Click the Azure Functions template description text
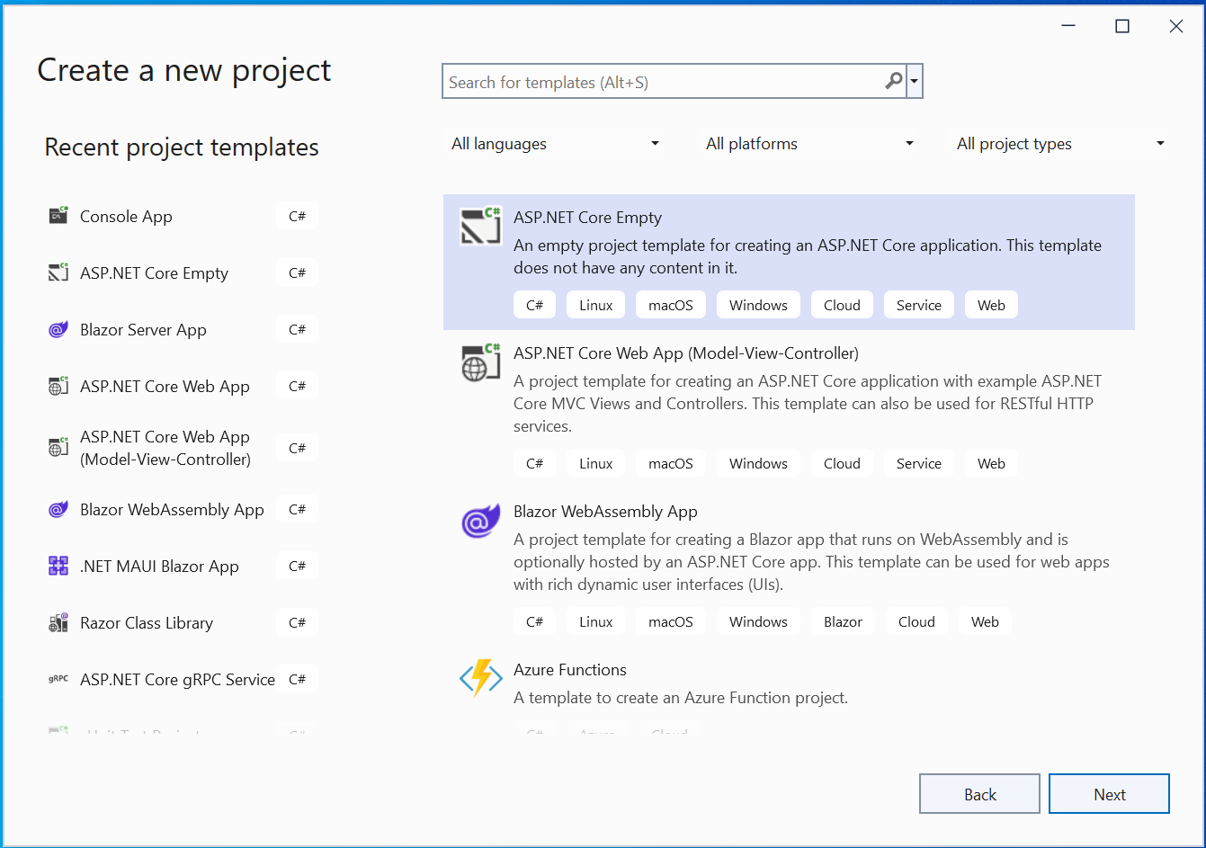This screenshot has height=848, width=1206. click(x=681, y=698)
